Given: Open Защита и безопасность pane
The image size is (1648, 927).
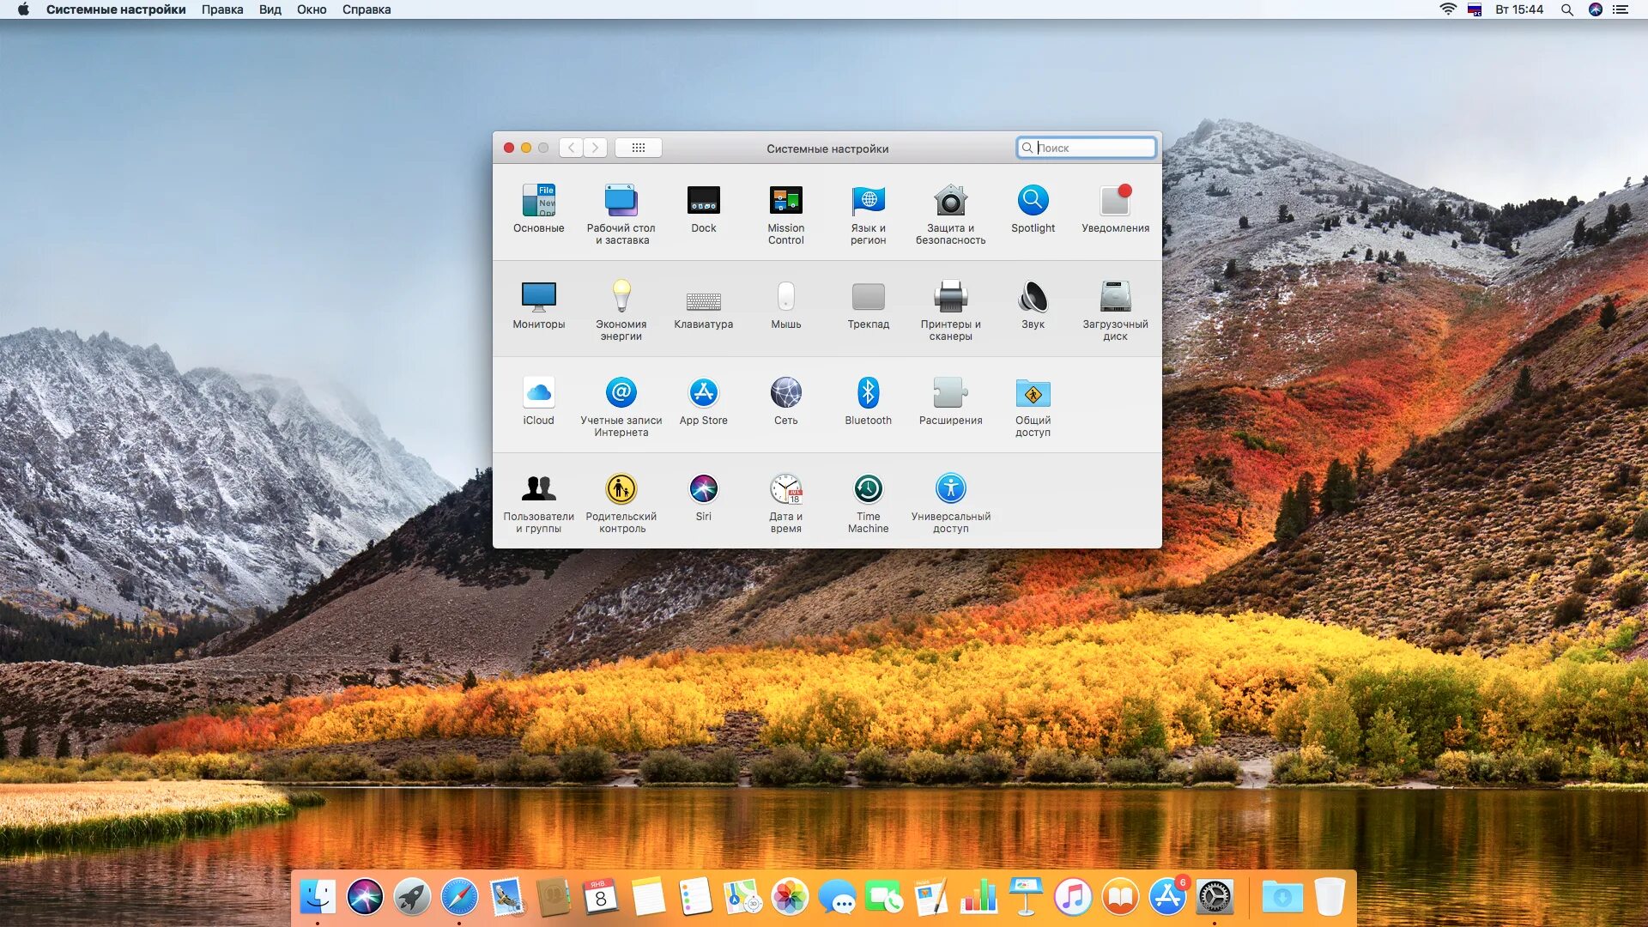Looking at the screenshot, I should coord(950,201).
